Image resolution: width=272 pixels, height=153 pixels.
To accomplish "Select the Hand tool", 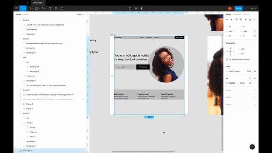I will 56,8.
